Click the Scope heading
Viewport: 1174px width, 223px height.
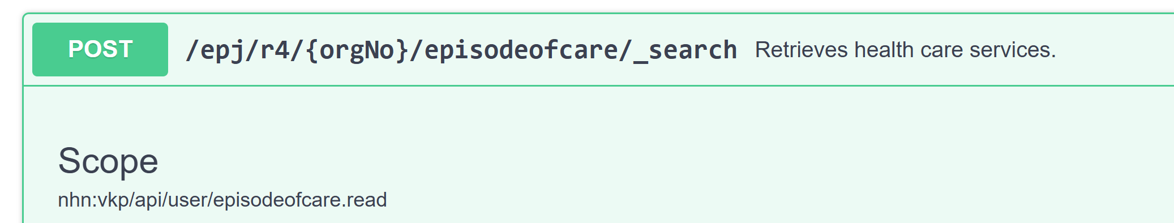[x=108, y=161]
